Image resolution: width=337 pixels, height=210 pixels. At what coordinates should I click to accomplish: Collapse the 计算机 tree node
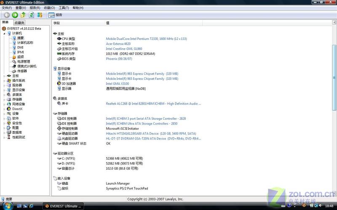click(x=4, y=34)
